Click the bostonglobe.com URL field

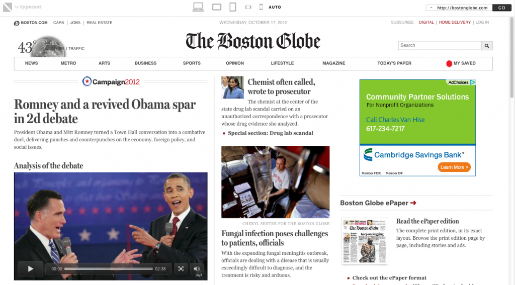pyautogui.click(x=462, y=8)
